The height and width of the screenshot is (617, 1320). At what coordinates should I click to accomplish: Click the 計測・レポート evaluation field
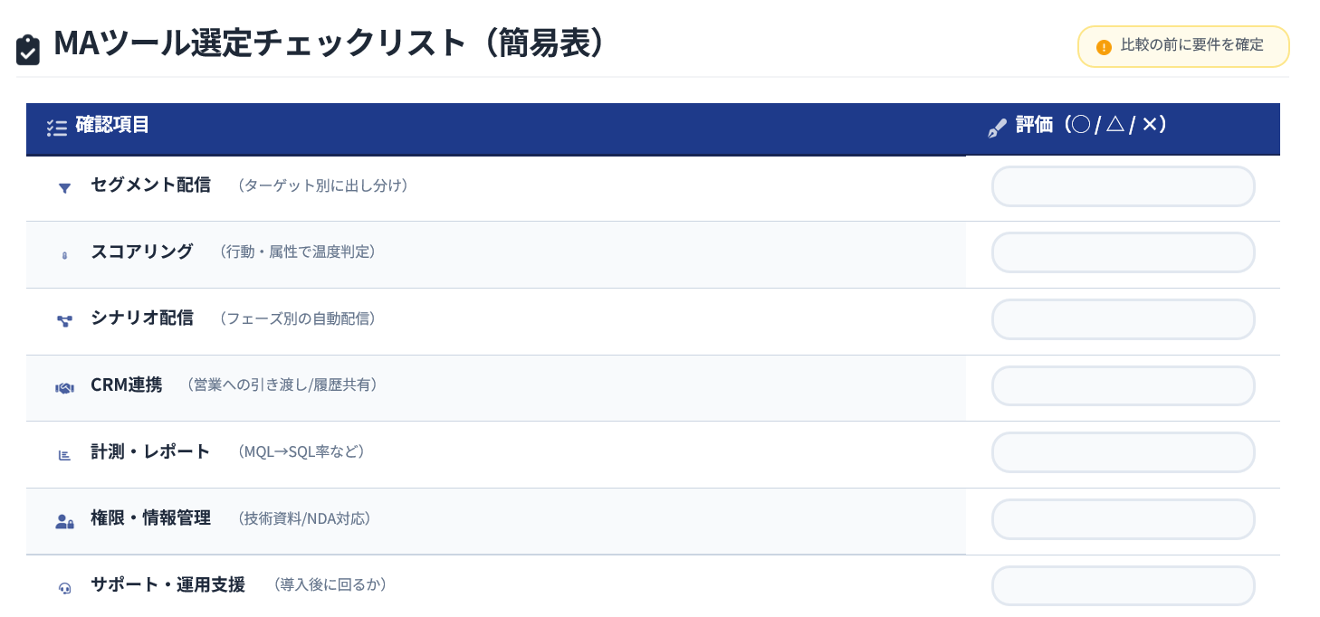(x=1123, y=452)
